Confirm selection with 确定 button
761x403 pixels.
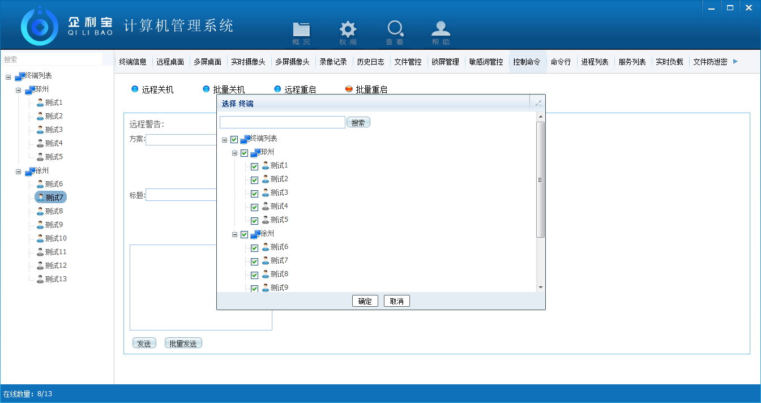(365, 301)
